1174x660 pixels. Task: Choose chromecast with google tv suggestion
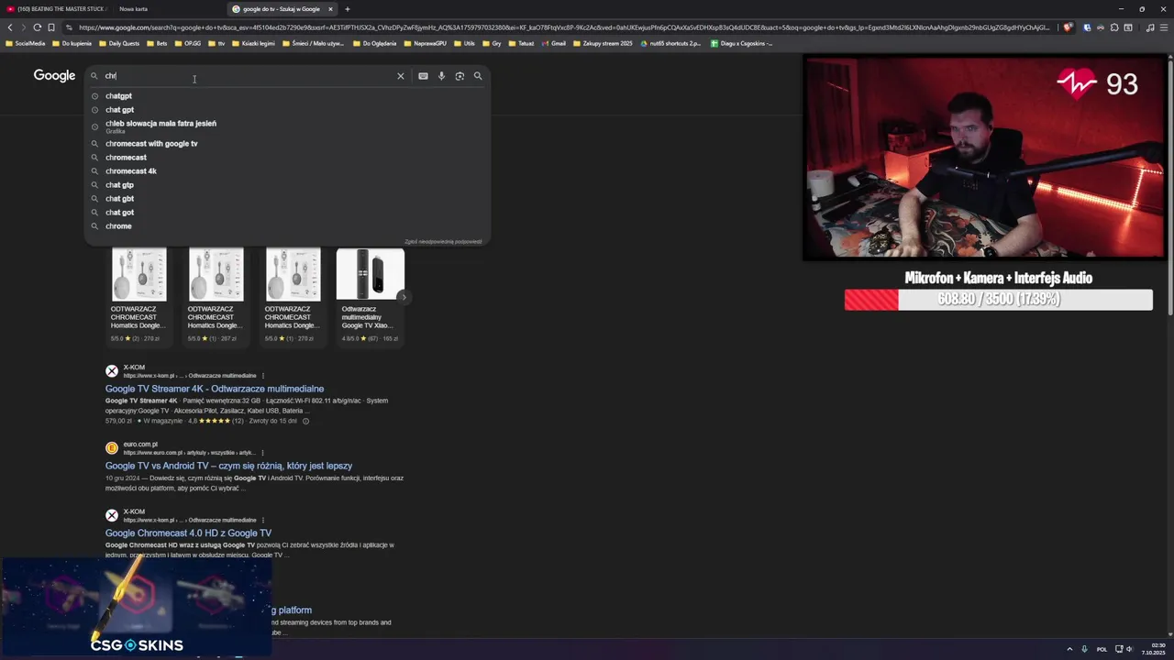coord(151,144)
